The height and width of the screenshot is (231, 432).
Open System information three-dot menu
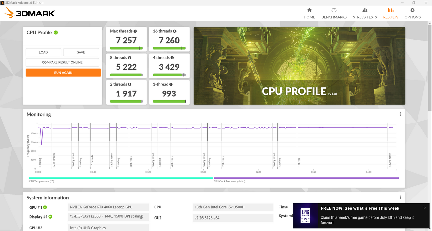coord(400,198)
